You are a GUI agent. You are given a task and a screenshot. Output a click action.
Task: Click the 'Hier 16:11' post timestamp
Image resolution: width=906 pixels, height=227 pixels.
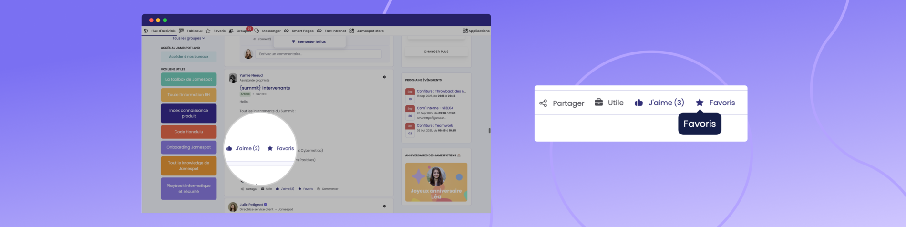pyautogui.click(x=261, y=94)
